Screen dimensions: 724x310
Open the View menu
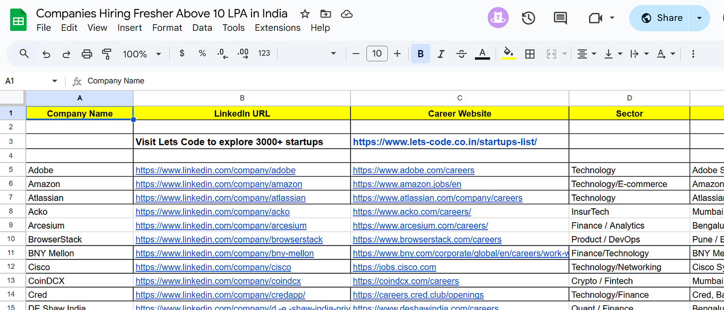click(97, 28)
